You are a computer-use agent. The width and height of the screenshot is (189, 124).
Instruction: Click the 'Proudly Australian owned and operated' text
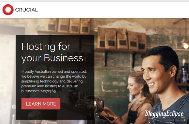(x=54, y=71)
